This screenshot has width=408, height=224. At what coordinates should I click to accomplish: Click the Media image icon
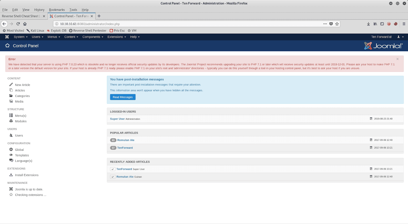[11, 101]
